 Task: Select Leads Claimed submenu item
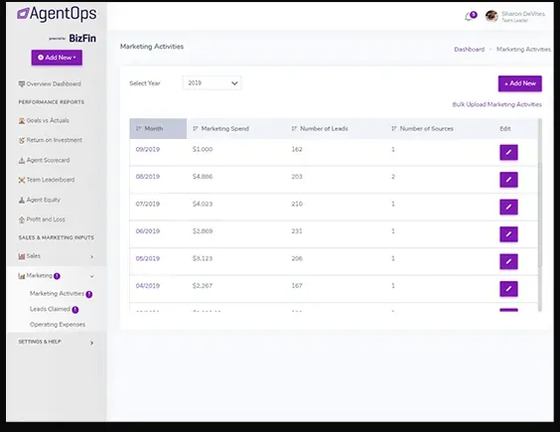[50, 309]
